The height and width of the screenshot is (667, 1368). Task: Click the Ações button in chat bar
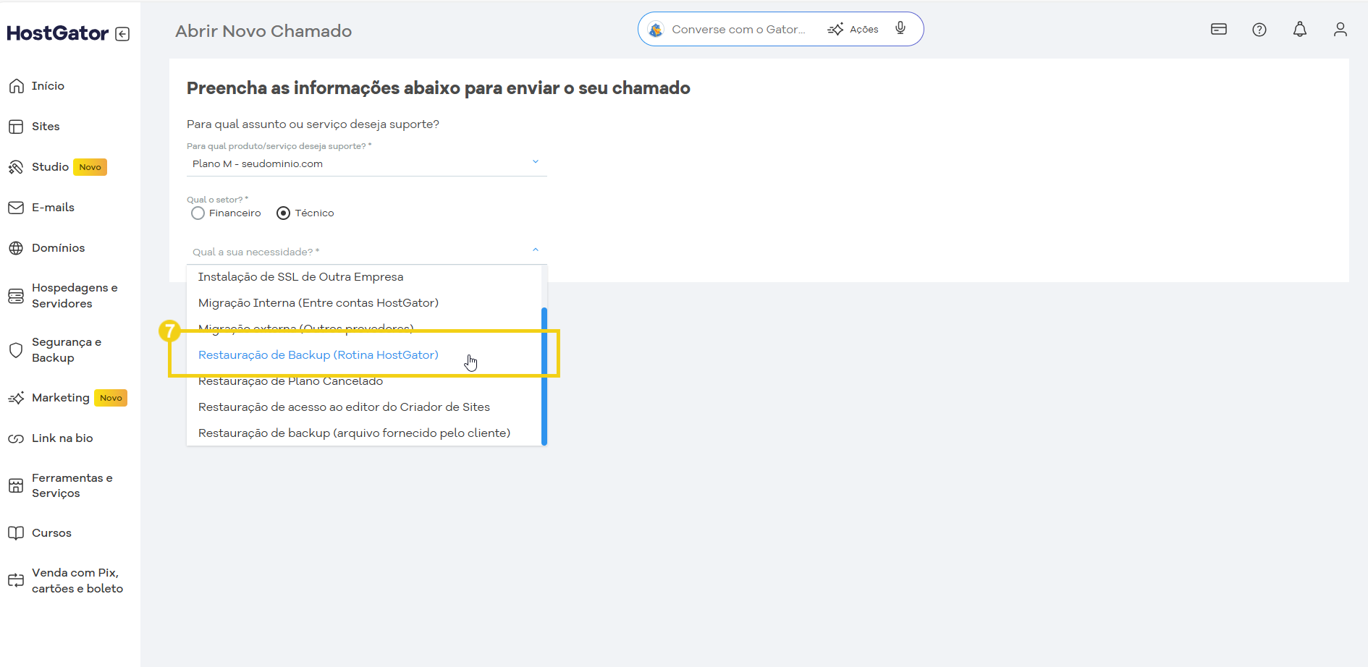click(853, 30)
